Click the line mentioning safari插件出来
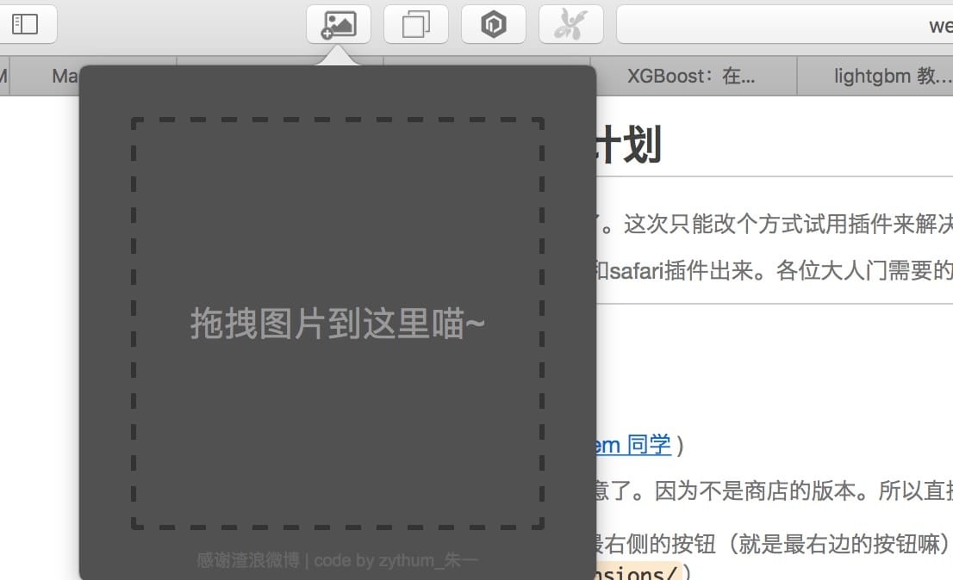This screenshot has width=953, height=580. coord(774,270)
